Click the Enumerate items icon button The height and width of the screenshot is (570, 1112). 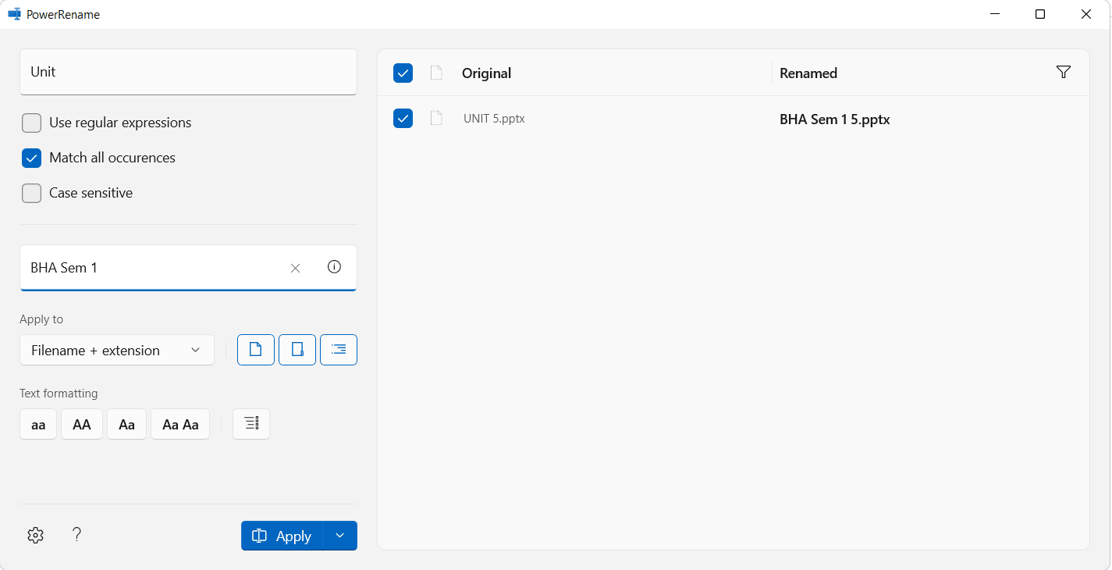tap(251, 424)
